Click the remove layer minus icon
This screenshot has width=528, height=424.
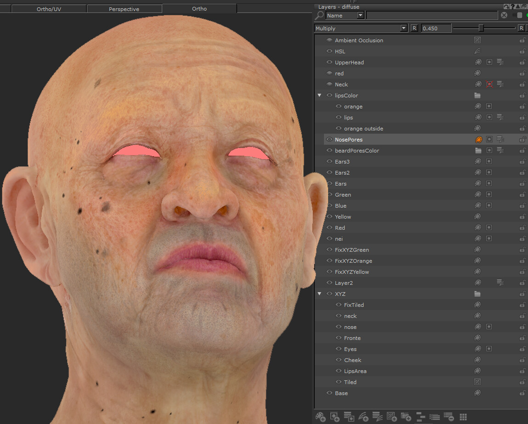(x=449, y=417)
